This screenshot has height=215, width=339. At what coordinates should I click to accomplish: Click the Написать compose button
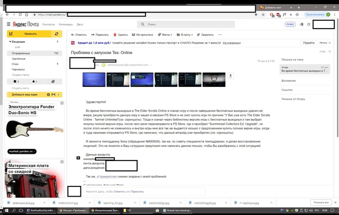pyautogui.click(x=29, y=34)
